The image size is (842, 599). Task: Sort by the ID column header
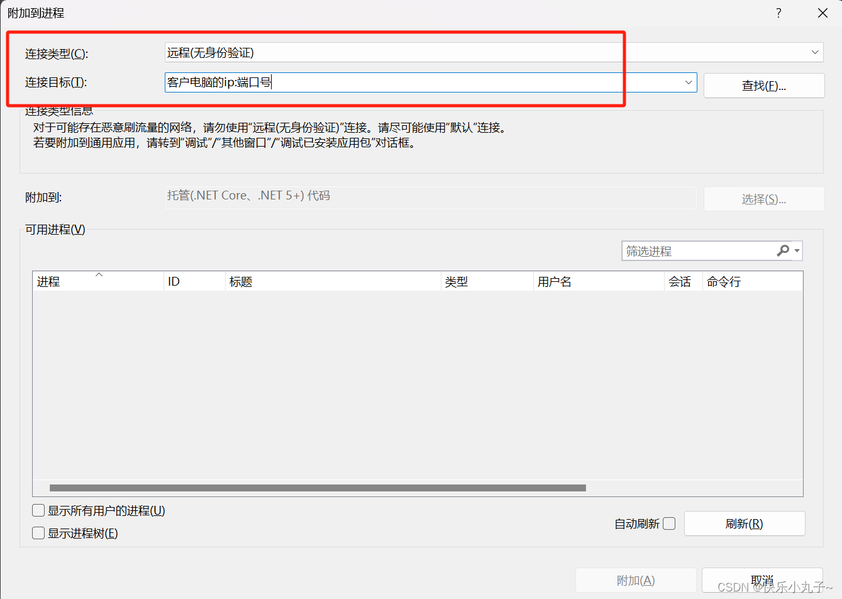pyautogui.click(x=194, y=281)
